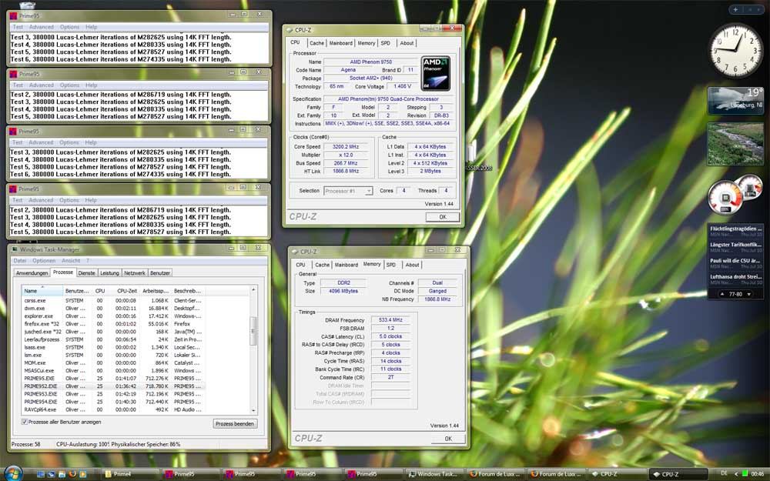The image size is (770, 481).
Task: Show next headlines with the feed down arrow
Action: pyautogui.click(x=749, y=294)
